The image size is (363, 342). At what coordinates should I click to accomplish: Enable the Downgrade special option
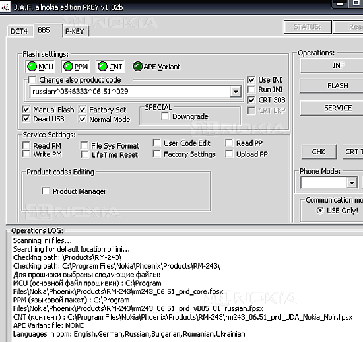coord(165,116)
